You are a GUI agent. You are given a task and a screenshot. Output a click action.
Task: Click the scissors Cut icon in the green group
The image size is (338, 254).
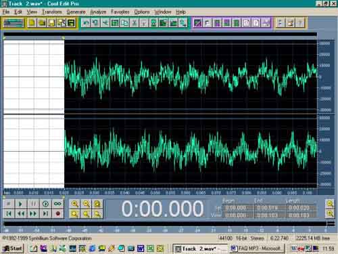coord(105,23)
